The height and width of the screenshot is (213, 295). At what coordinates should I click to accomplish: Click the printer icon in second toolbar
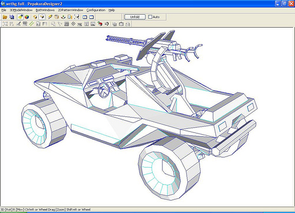click(x=128, y=24)
